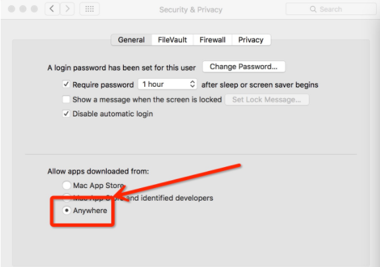Select the Privacy tab

(x=251, y=39)
